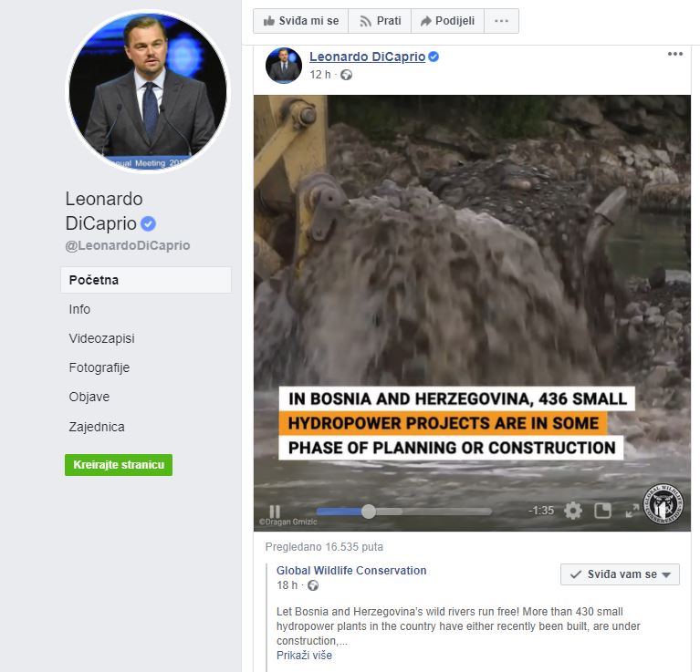Open the Objave tab
The height and width of the screenshot is (672, 700).
[x=89, y=397]
